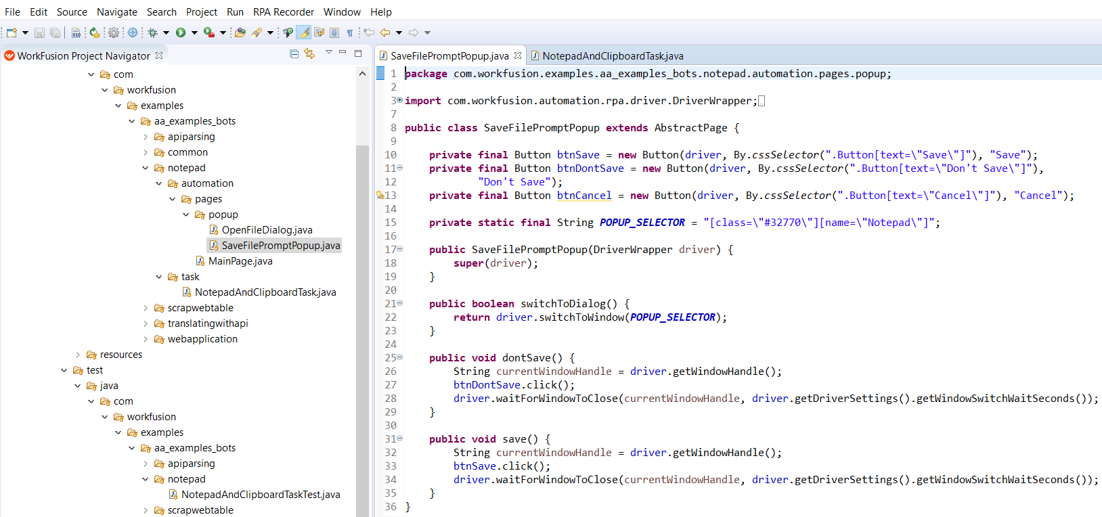Expand the common package folder
The image size is (1102, 517).
click(x=146, y=152)
